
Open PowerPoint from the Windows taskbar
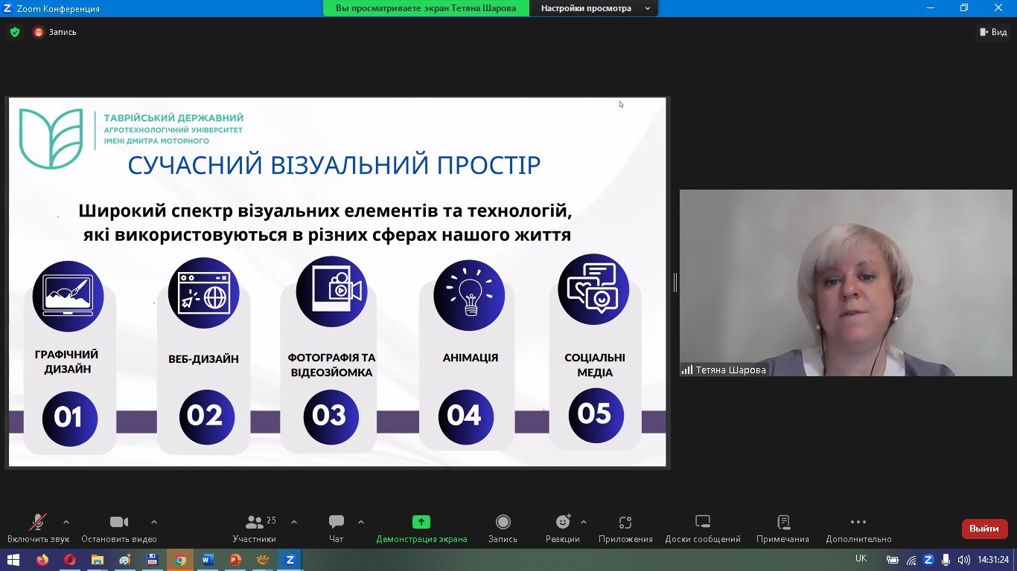235,560
